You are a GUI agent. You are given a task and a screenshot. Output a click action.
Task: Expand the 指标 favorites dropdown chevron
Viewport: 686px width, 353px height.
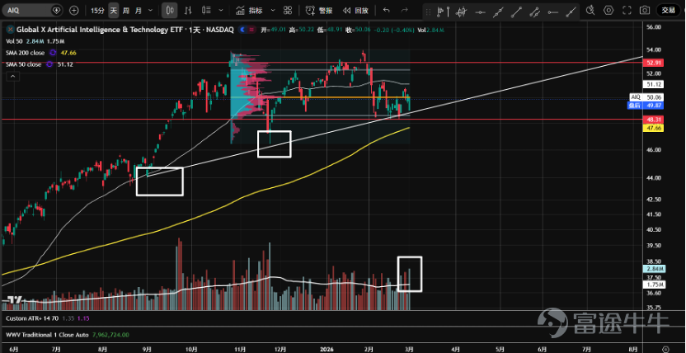pos(273,10)
